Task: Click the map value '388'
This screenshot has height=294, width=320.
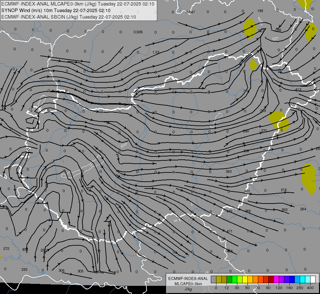Action: point(247,211)
